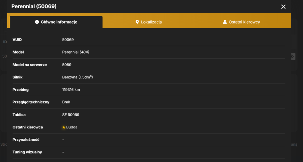Click the Przynależność row label
303x162 pixels.
pyautogui.click(x=26, y=140)
